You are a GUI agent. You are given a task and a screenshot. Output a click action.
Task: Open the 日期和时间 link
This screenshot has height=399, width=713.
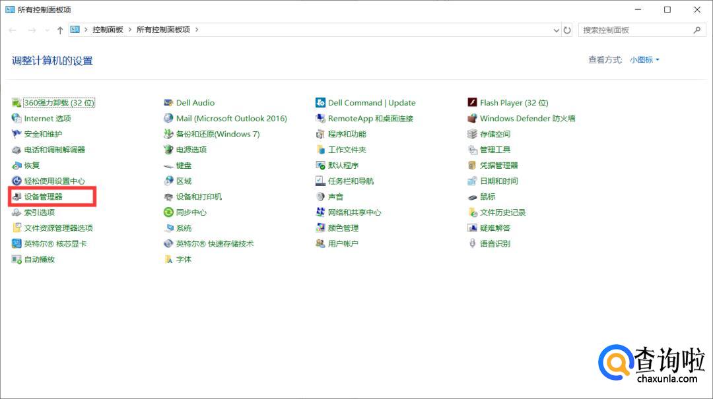coord(499,181)
